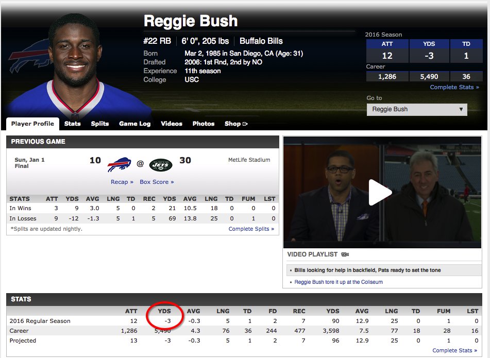Click the 'Projected' row label
Screen dimensions: 490x358
click(x=23, y=340)
